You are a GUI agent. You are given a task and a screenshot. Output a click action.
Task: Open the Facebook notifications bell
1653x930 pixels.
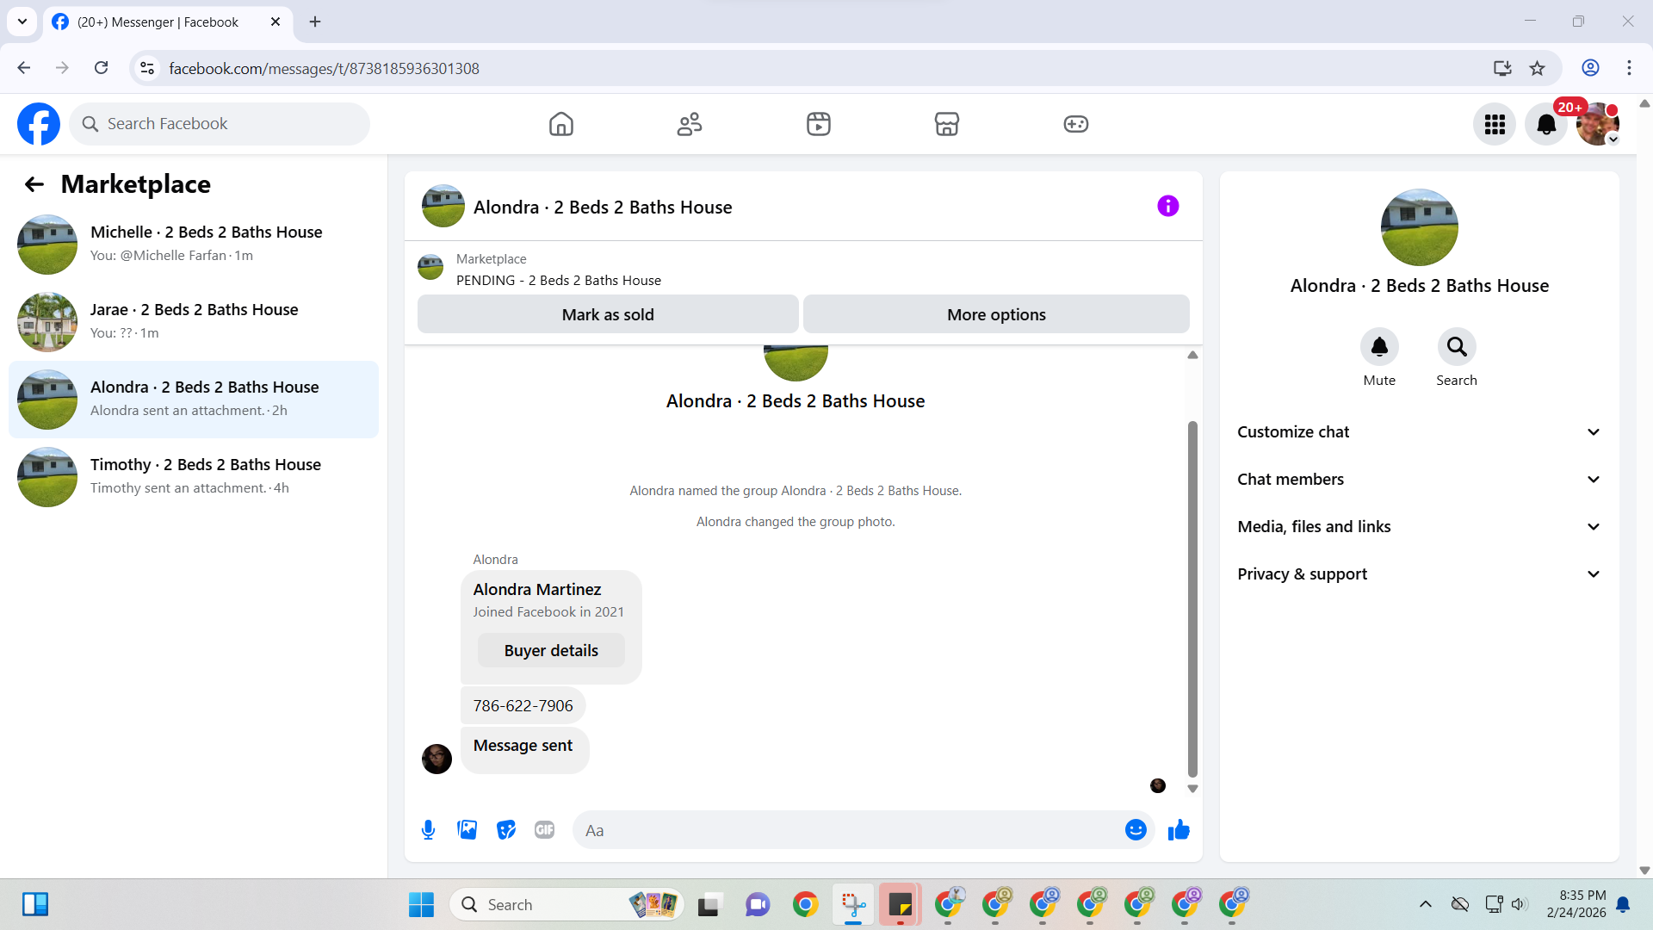point(1546,125)
